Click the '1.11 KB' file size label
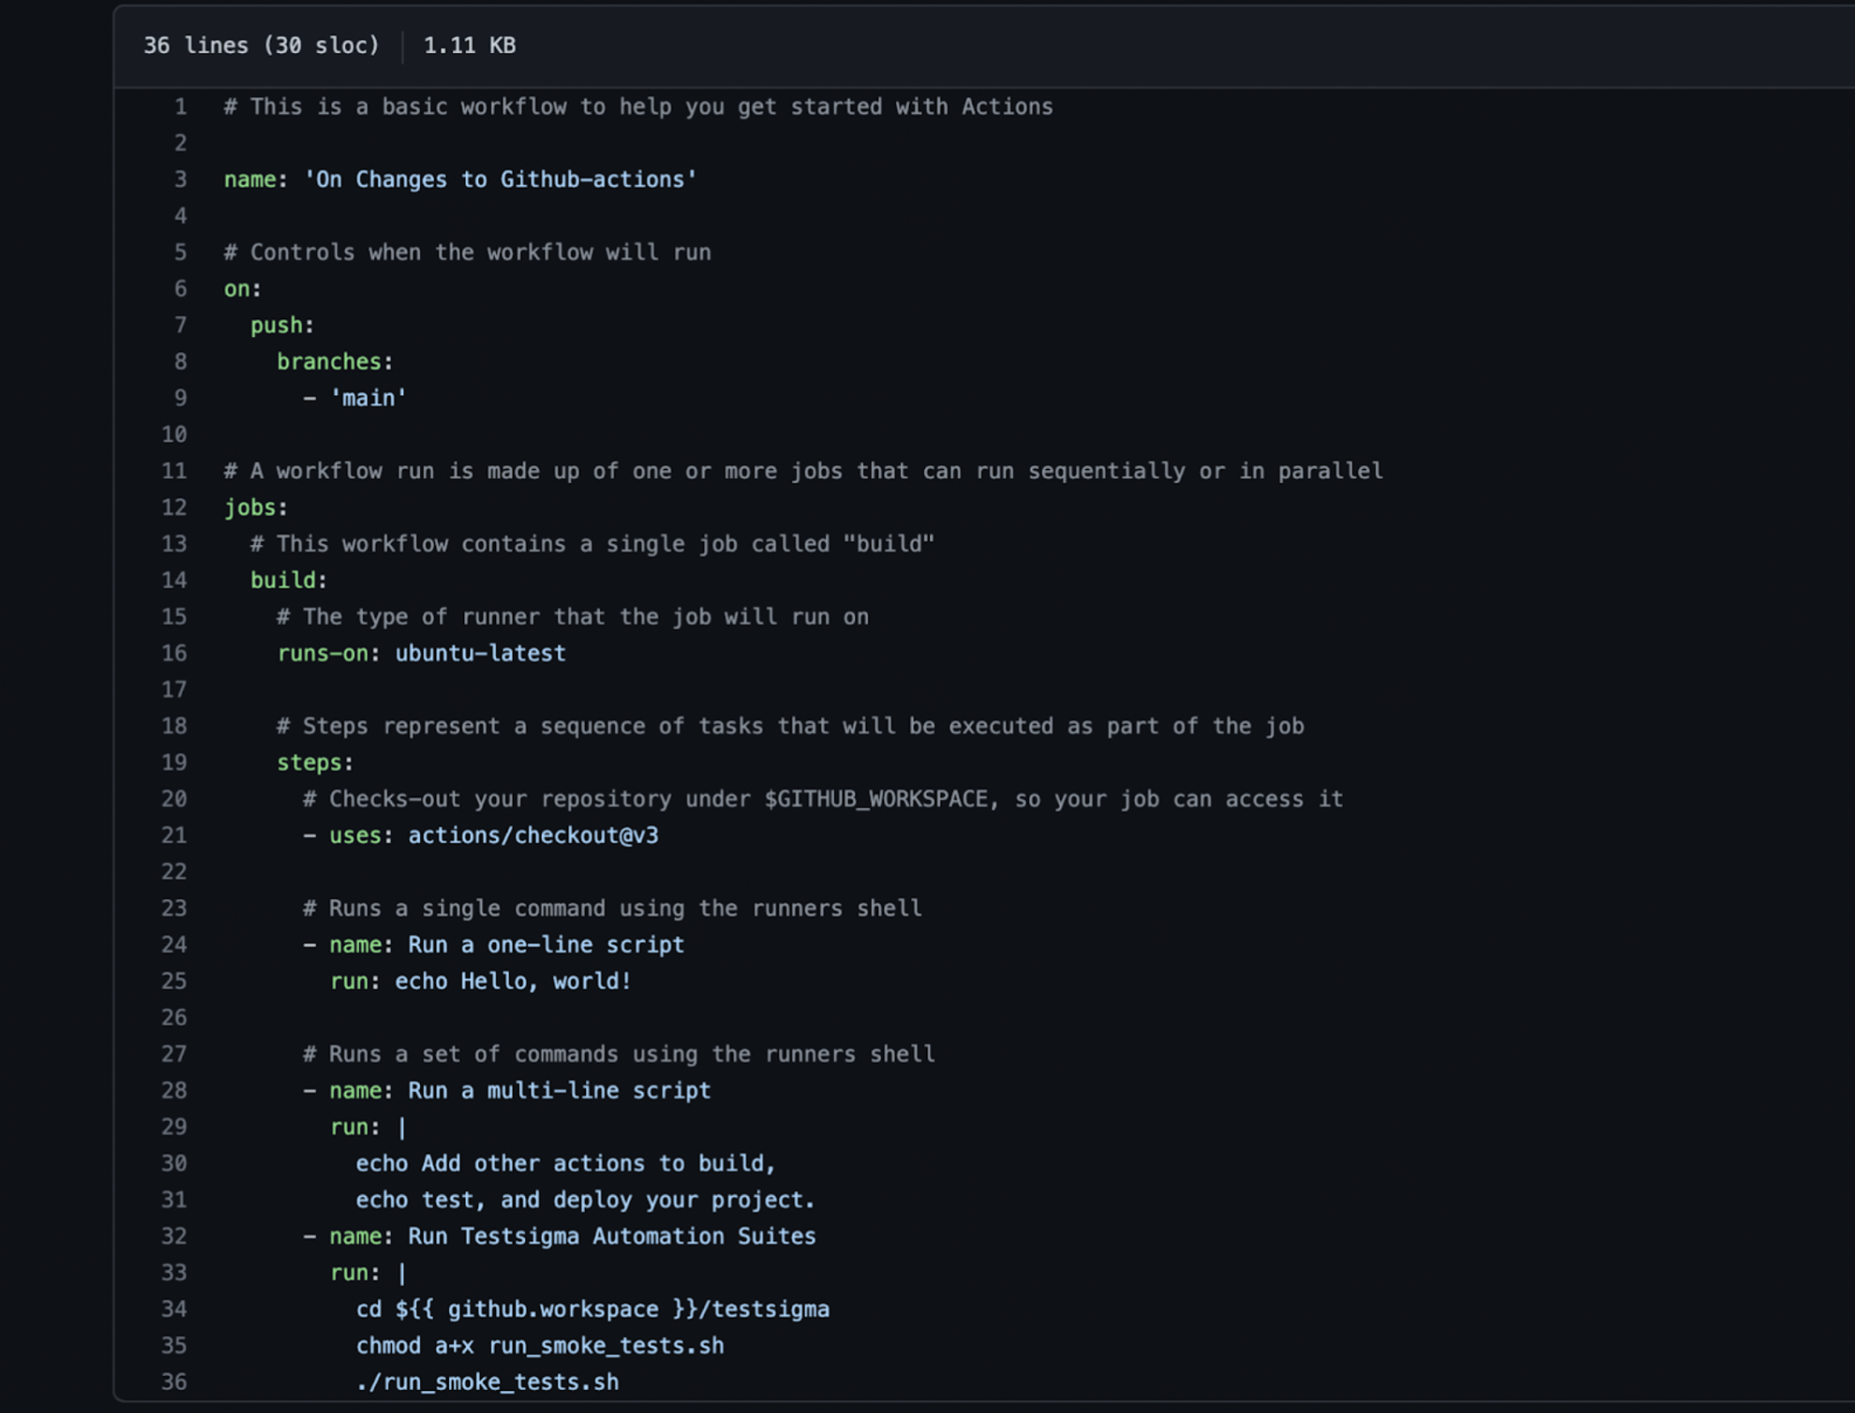Image resolution: width=1855 pixels, height=1413 pixels. 470,45
